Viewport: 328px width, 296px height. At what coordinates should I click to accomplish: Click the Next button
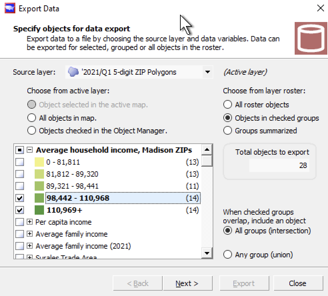(x=187, y=283)
